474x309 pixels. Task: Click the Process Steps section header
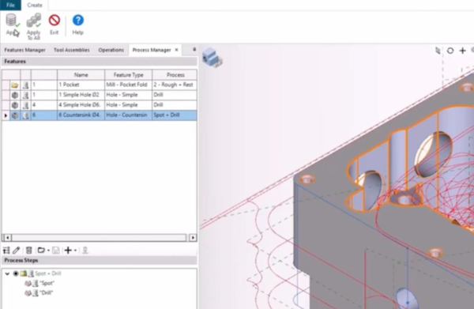pos(100,260)
